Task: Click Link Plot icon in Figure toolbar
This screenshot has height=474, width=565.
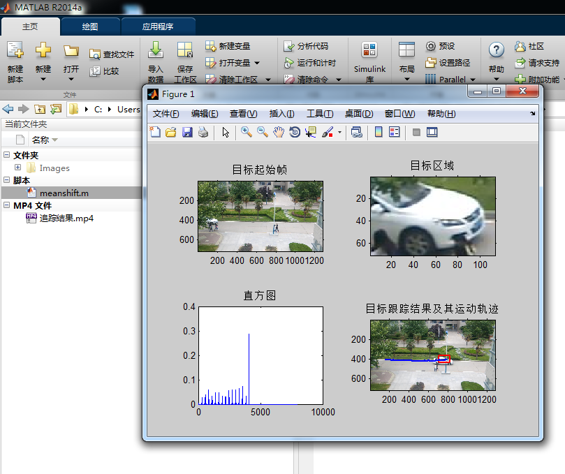Action: [x=357, y=132]
